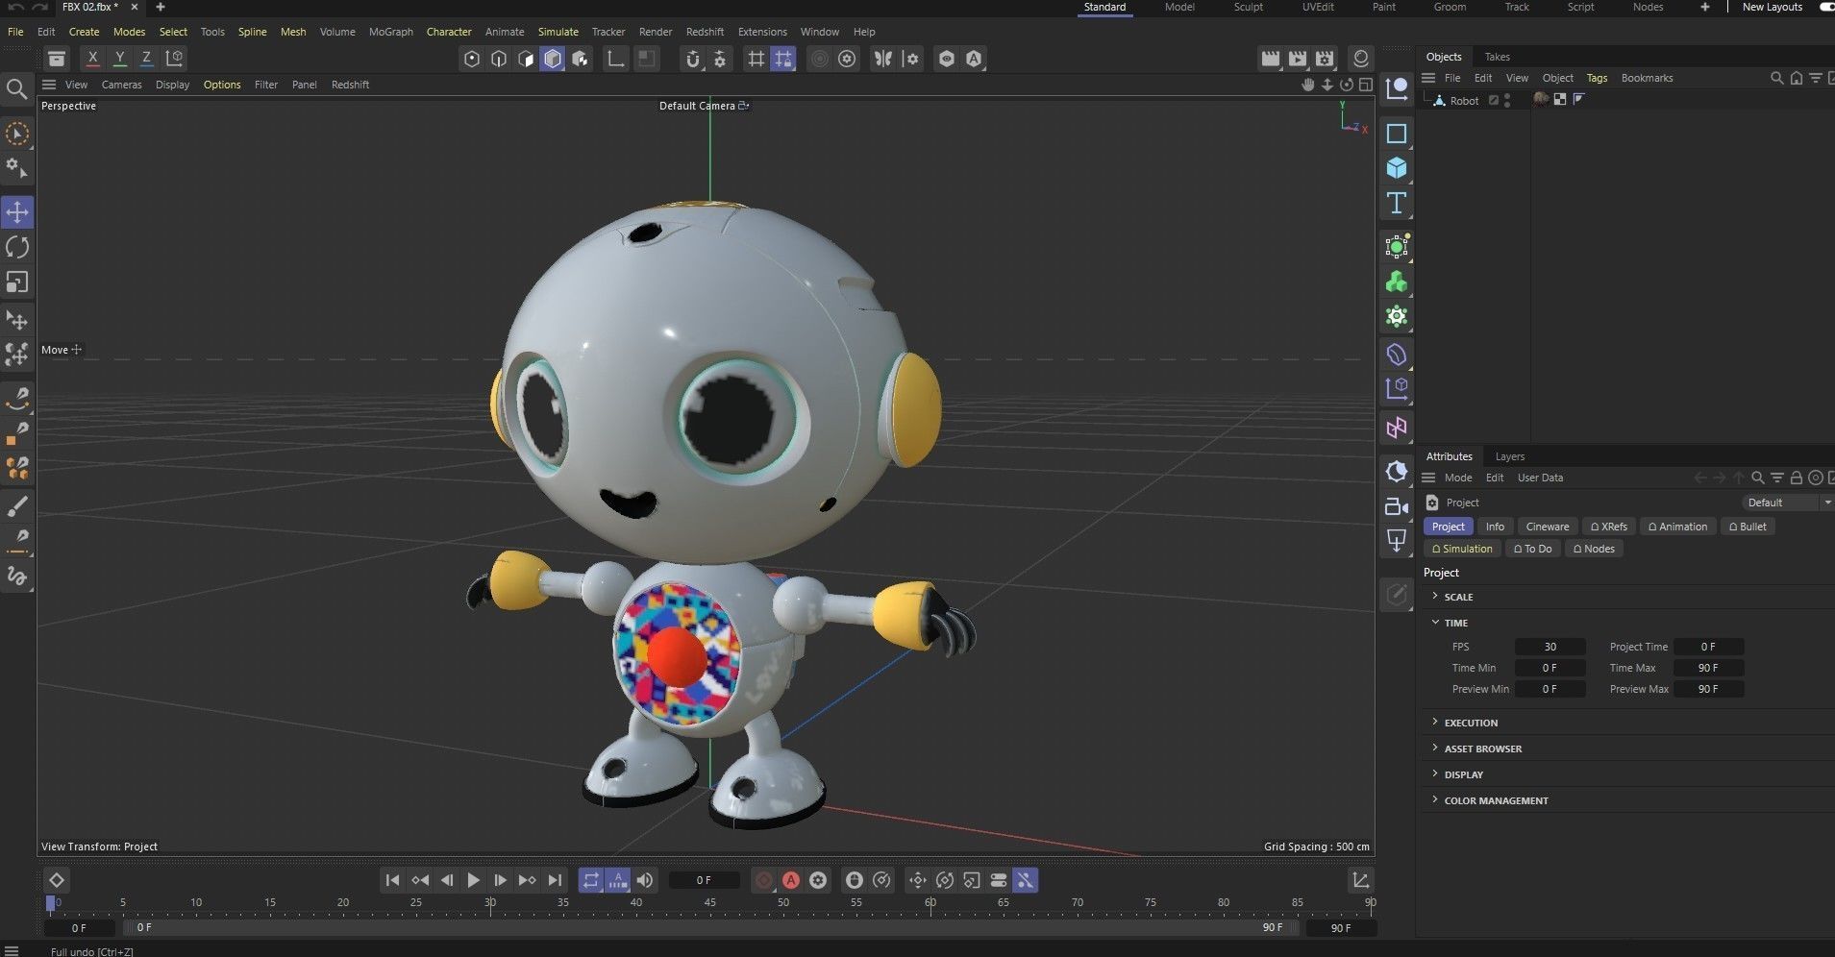This screenshot has width=1835, height=957.
Task: Expand the SCALE section
Action: click(1435, 597)
